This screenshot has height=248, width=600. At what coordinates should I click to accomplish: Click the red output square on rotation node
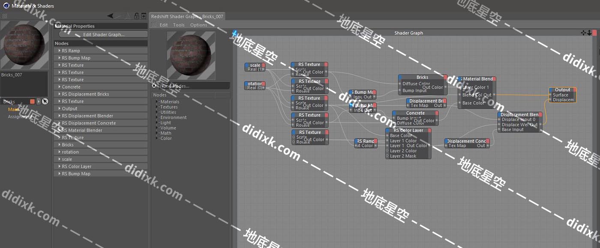(x=263, y=84)
